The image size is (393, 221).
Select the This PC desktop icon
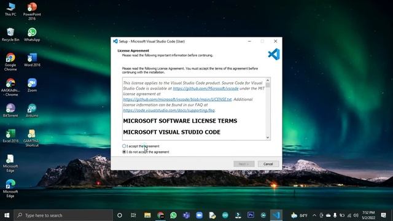click(x=10, y=9)
